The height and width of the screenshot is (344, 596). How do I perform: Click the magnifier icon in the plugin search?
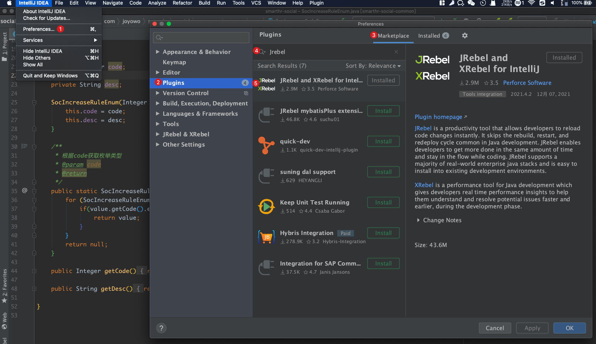tap(262, 52)
